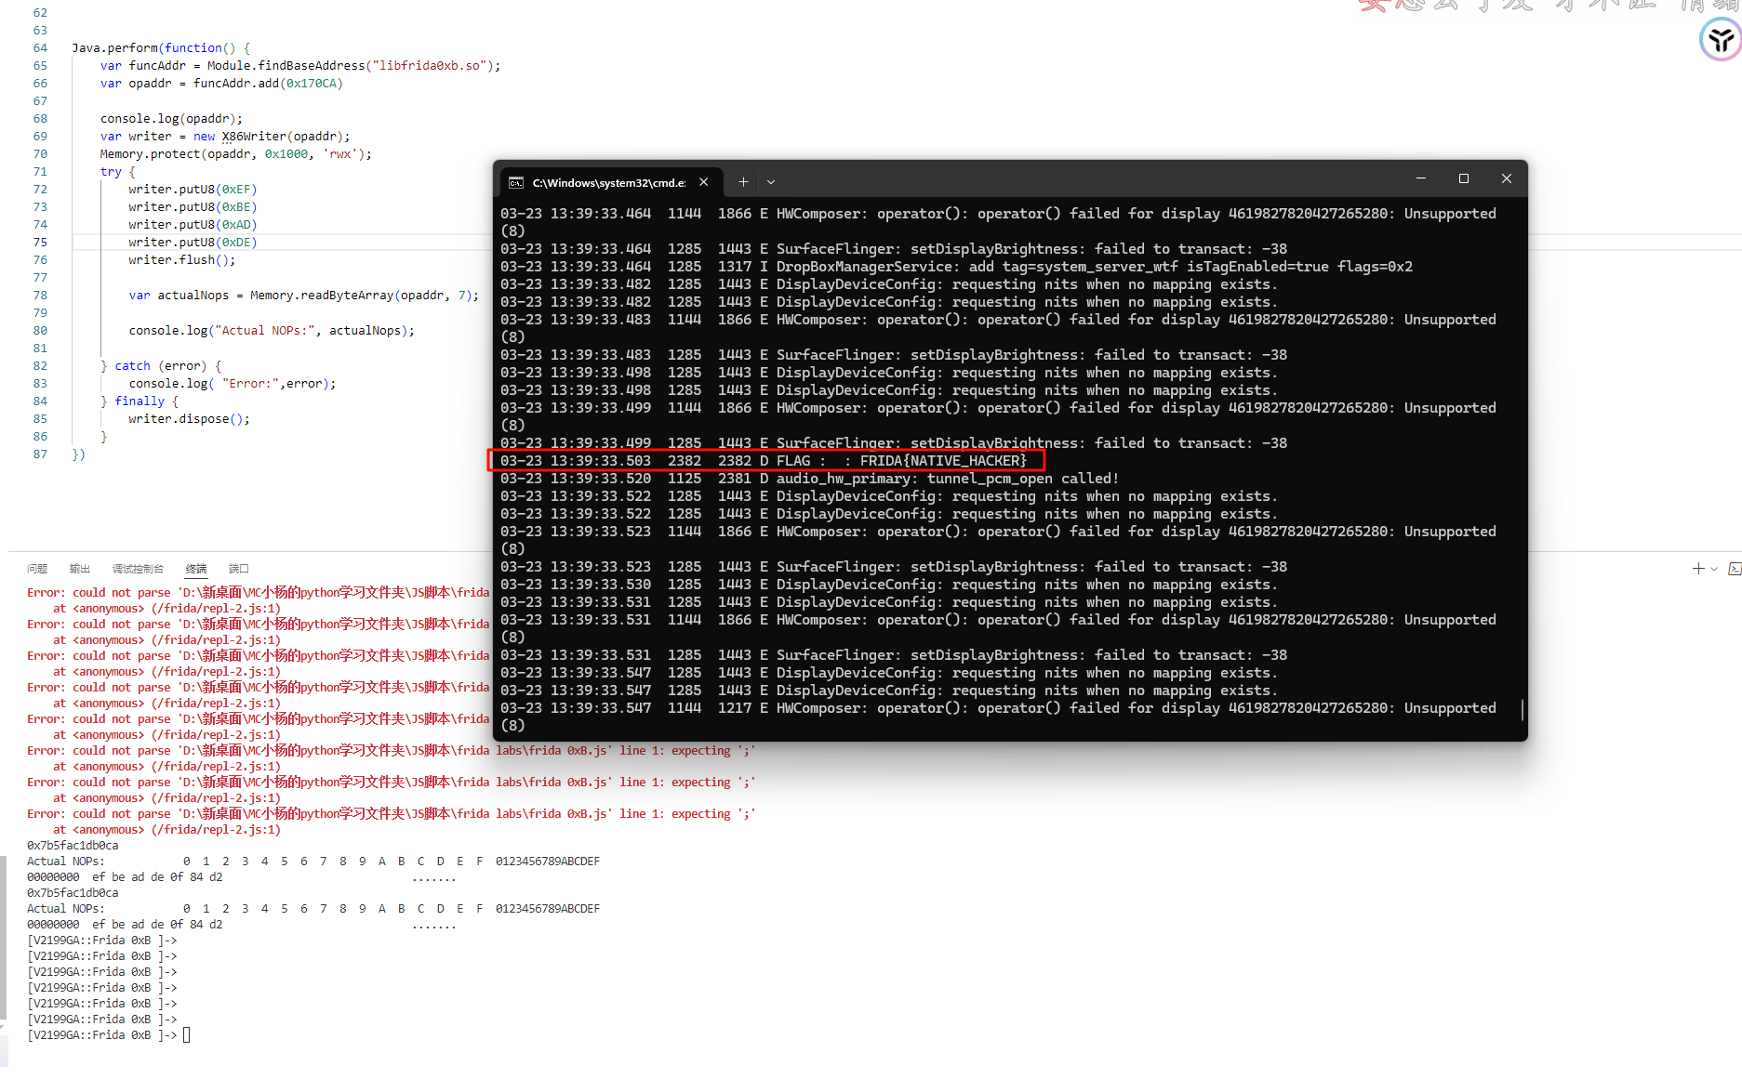Close the Windows Terminal window
Screen dimensions: 1742x1079
point(1506,178)
